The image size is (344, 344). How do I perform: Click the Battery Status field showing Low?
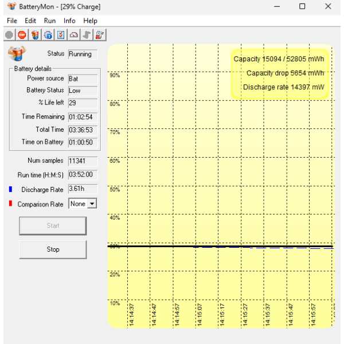(83, 91)
